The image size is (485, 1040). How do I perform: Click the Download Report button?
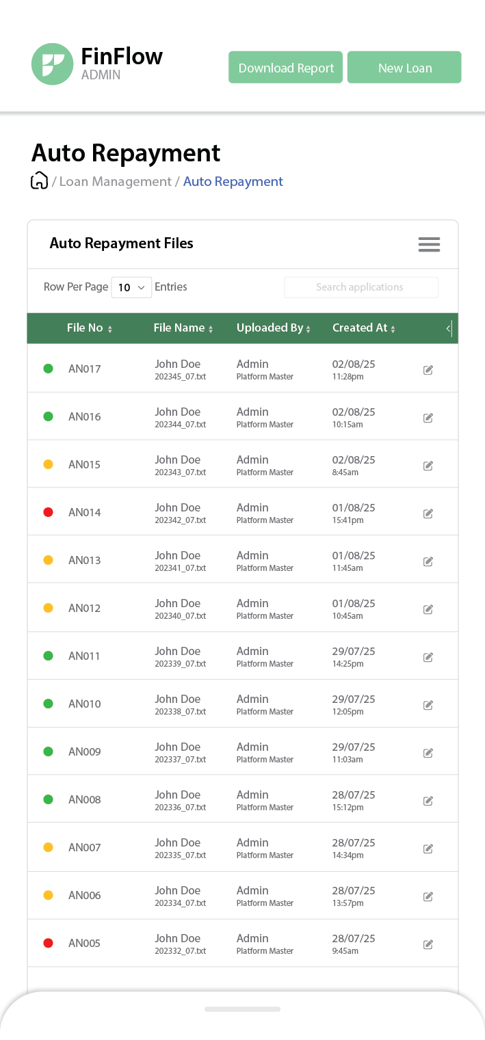[x=285, y=68]
